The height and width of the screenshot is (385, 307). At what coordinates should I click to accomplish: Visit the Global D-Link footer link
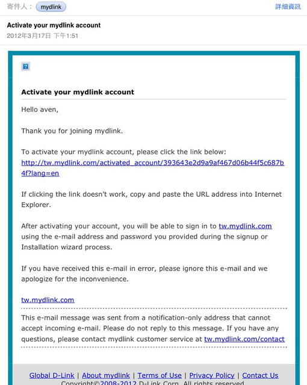(x=52, y=375)
